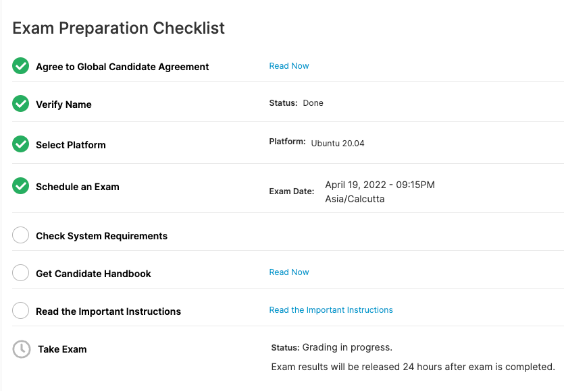Screen dimensions: 564x391
Task: Click the April 19, 2022 exam date text
Action: 380,185
